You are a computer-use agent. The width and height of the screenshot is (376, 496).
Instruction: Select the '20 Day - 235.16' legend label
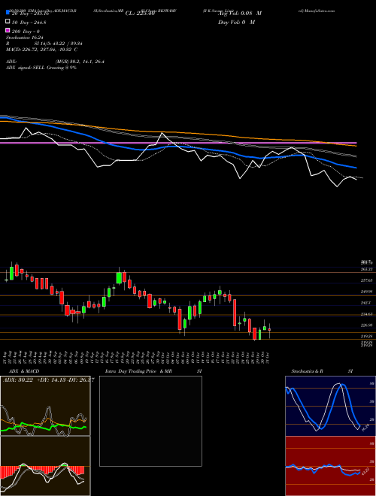pyautogui.click(x=30, y=14)
